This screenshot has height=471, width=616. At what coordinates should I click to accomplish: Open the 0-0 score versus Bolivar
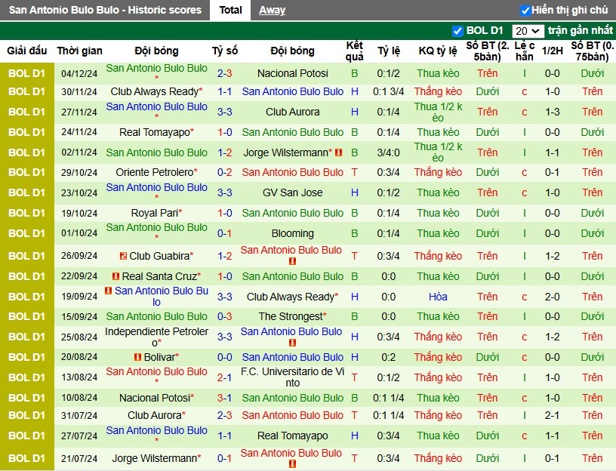tap(225, 357)
